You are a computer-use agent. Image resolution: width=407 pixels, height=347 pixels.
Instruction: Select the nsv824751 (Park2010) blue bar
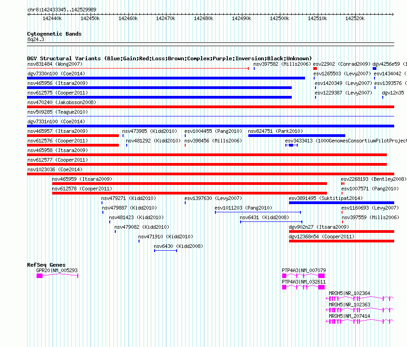[x=297, y=136]
